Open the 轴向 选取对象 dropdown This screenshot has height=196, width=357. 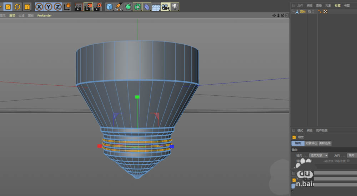pos(319,156)
